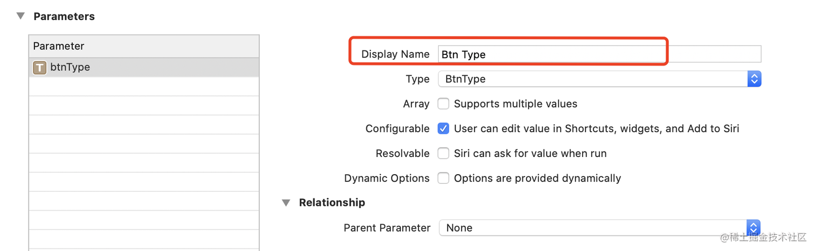Enable the Resolvable checkbox
The image size is (815, 251).
pos(443,153)
